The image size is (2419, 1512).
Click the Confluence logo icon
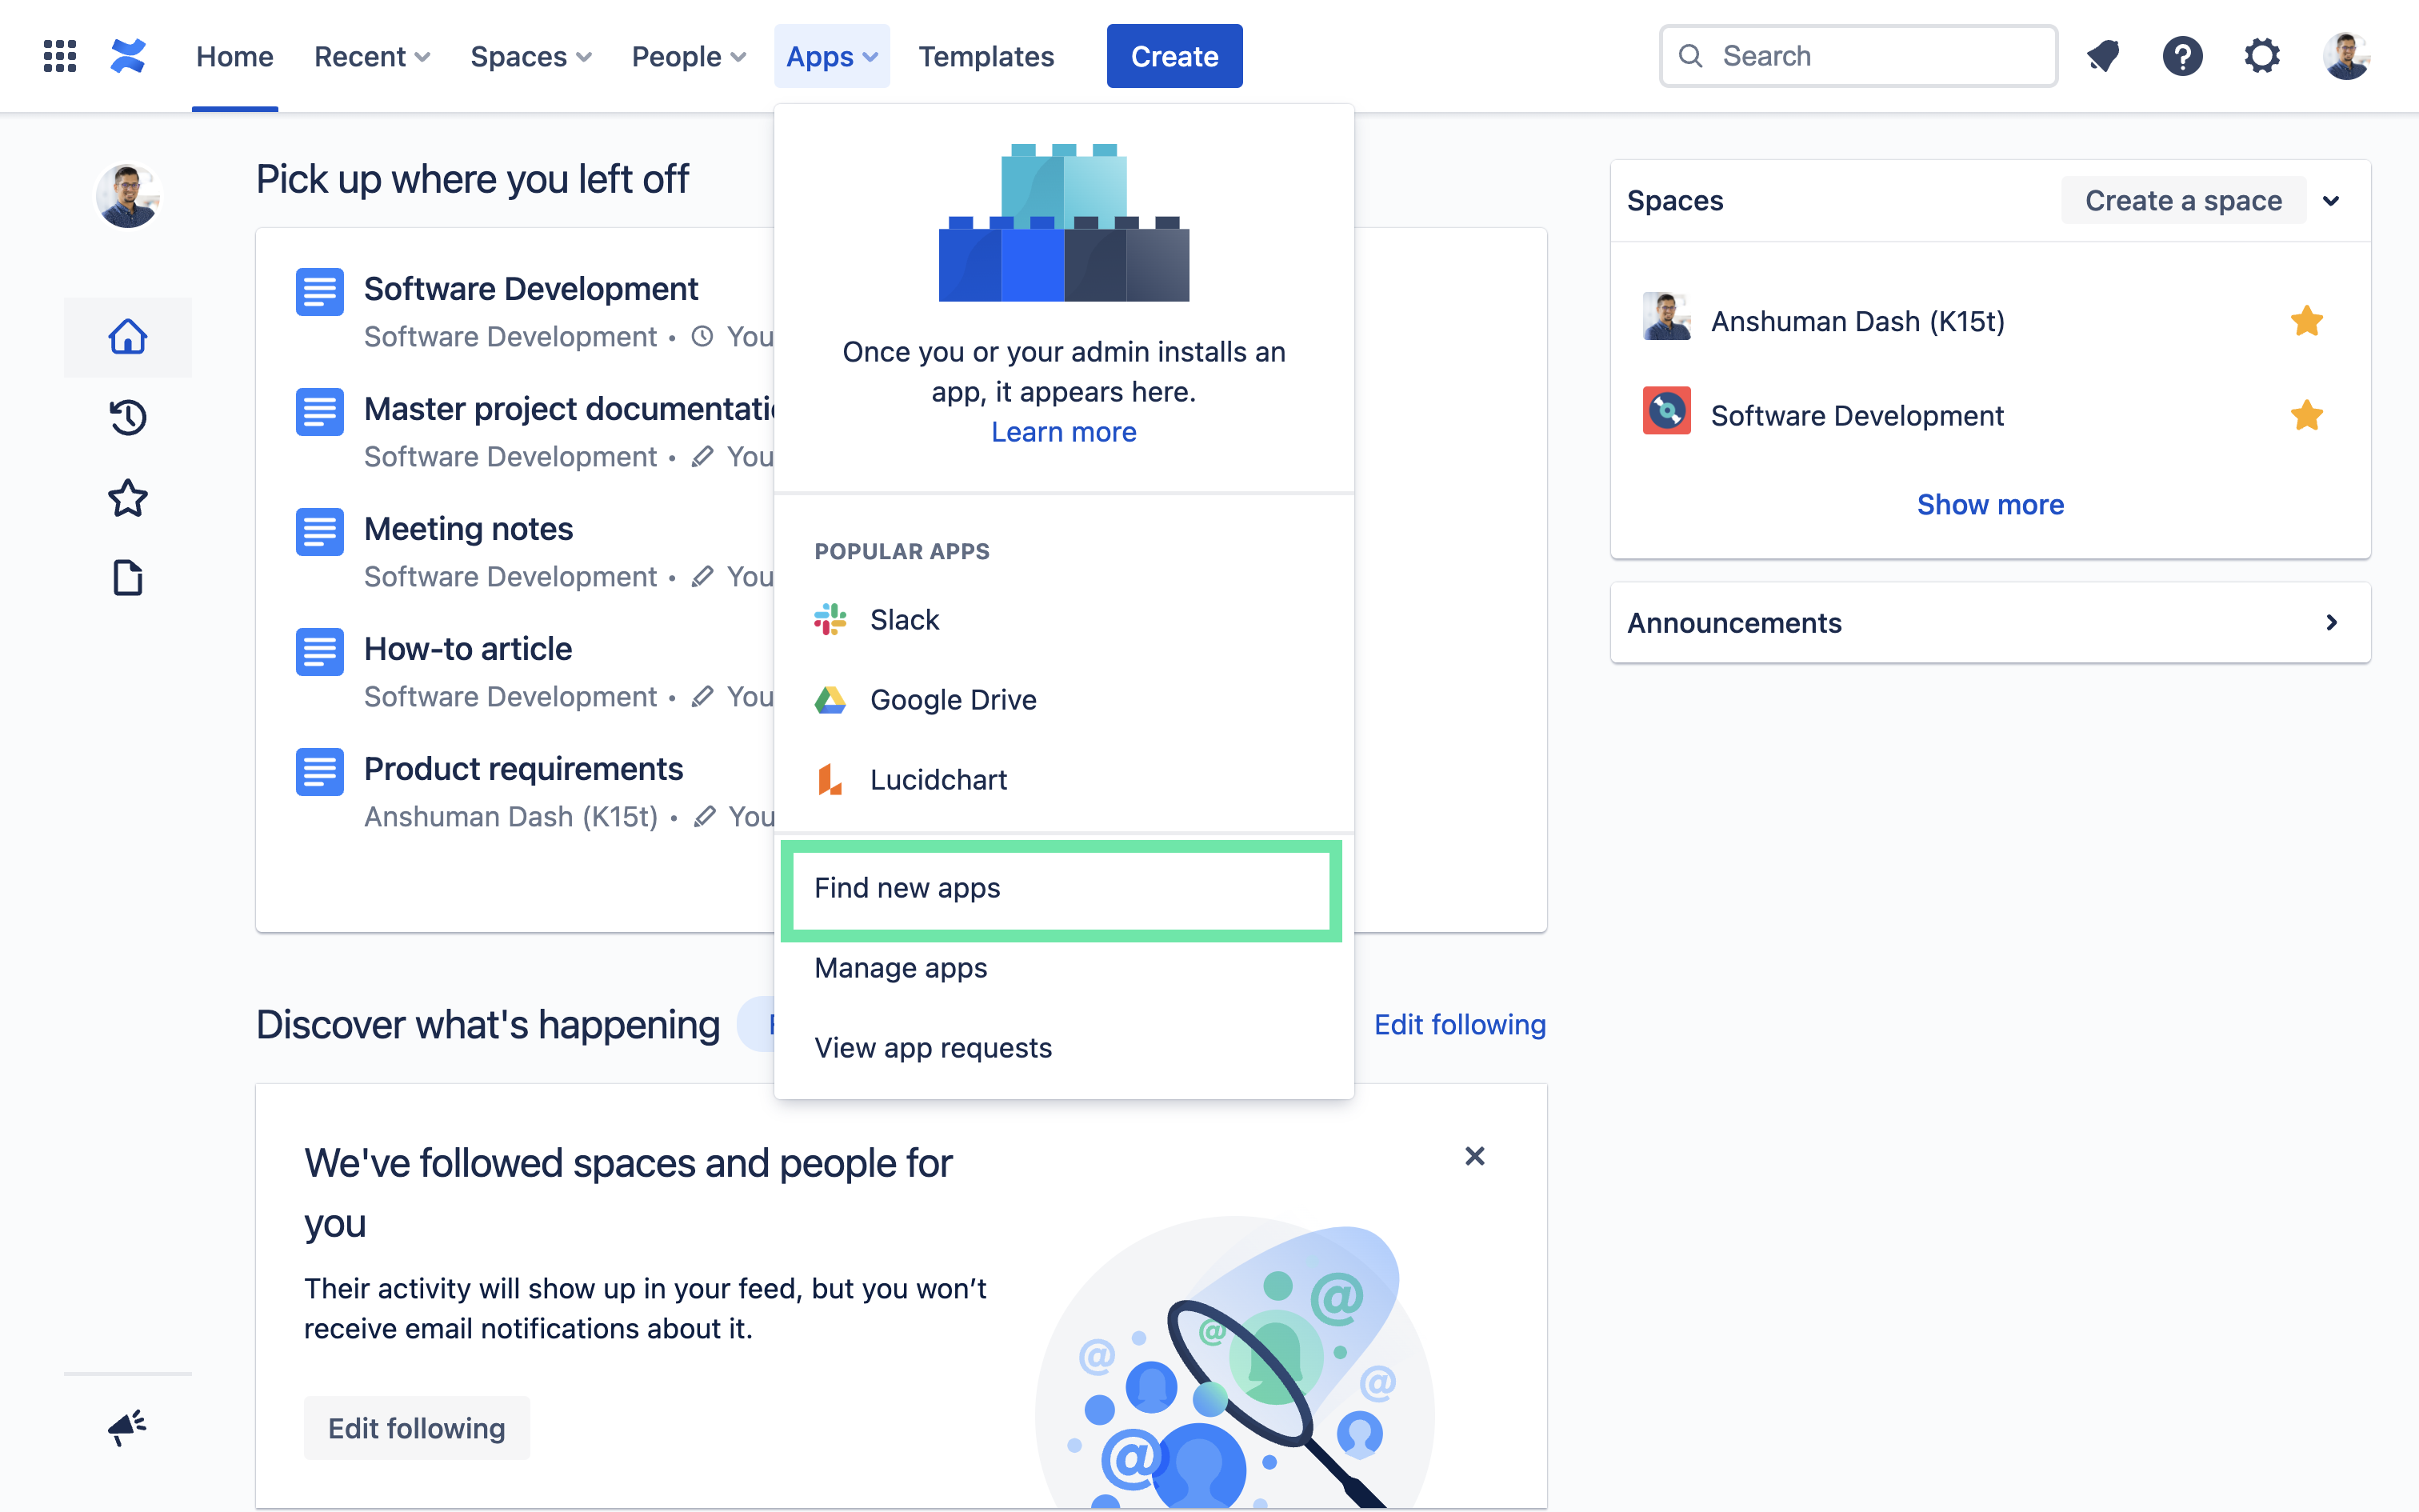coord(128,56)
